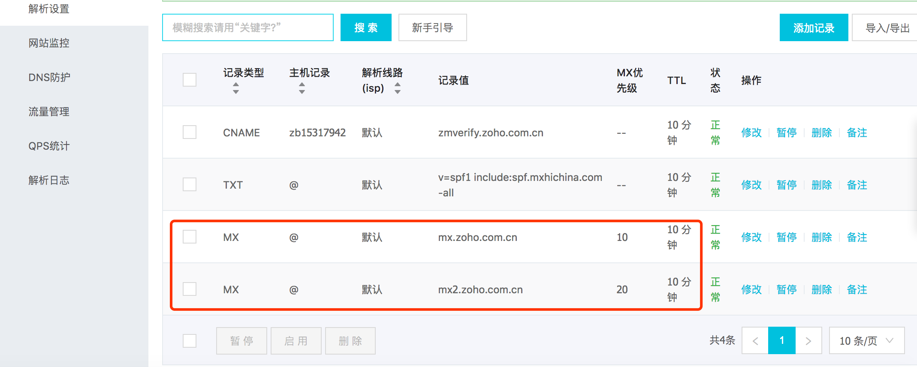
Task: Open 流量管理 in the sidebar
Action: coord(49,111)
